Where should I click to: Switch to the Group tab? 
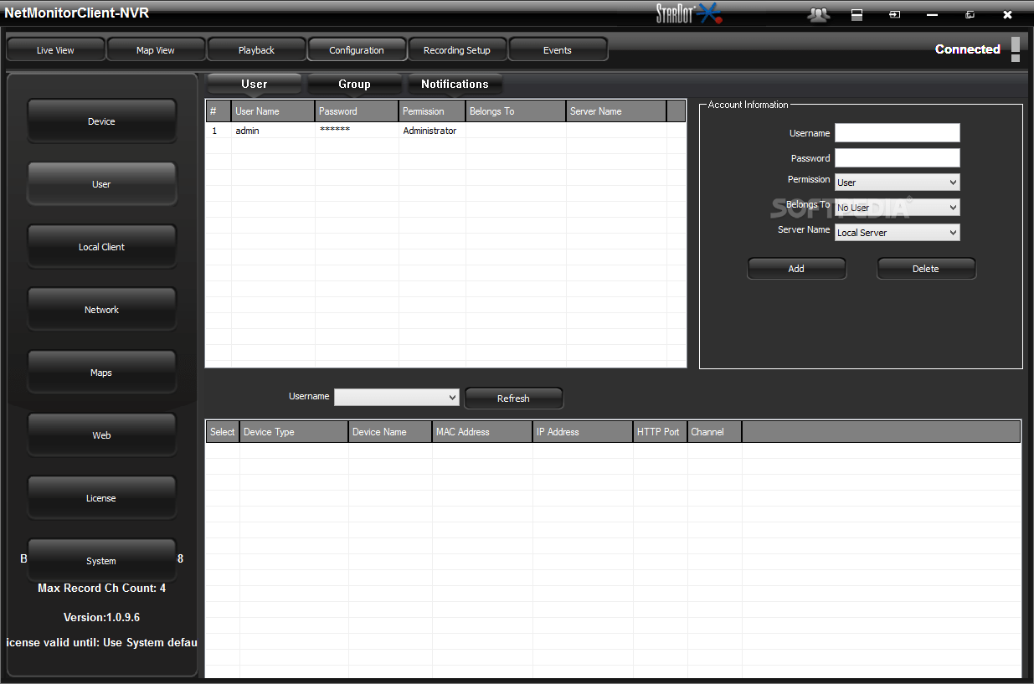click(354, 84)
